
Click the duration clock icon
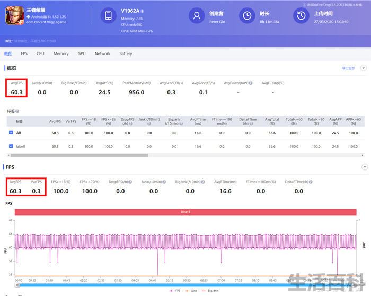[x=247, y=15]
